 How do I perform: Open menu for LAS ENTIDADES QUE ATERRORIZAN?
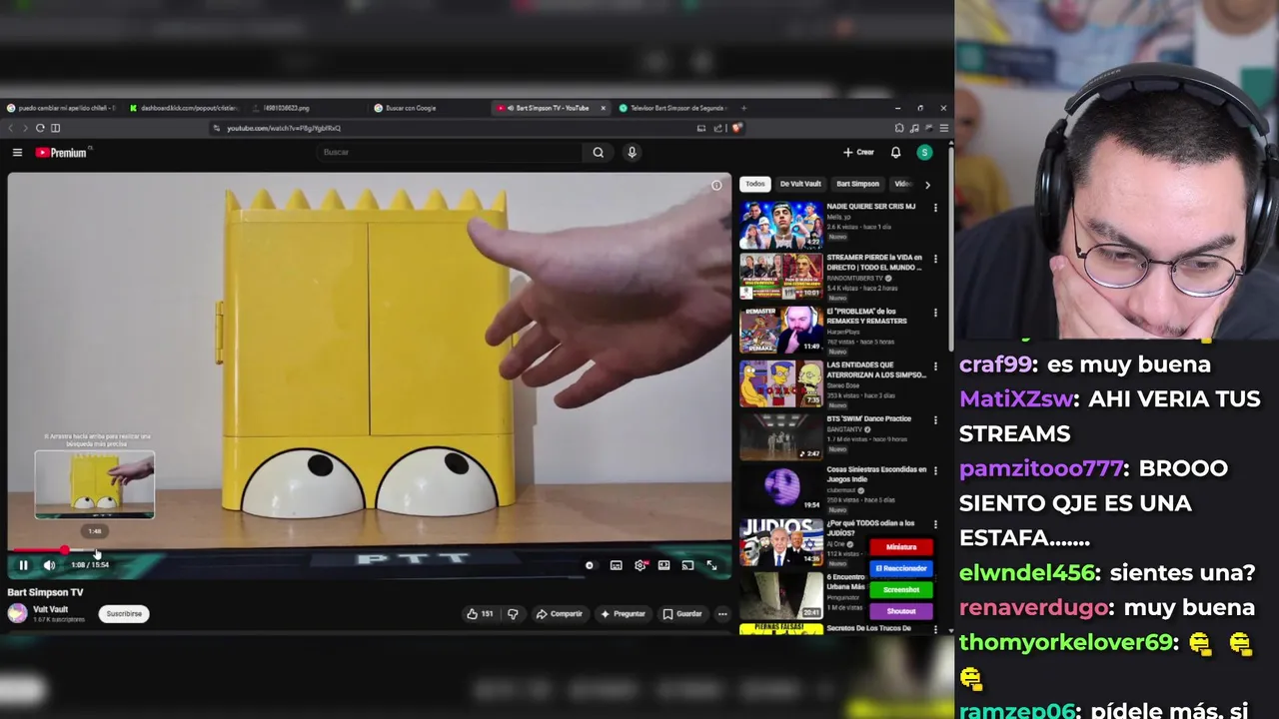coord(935,365)
